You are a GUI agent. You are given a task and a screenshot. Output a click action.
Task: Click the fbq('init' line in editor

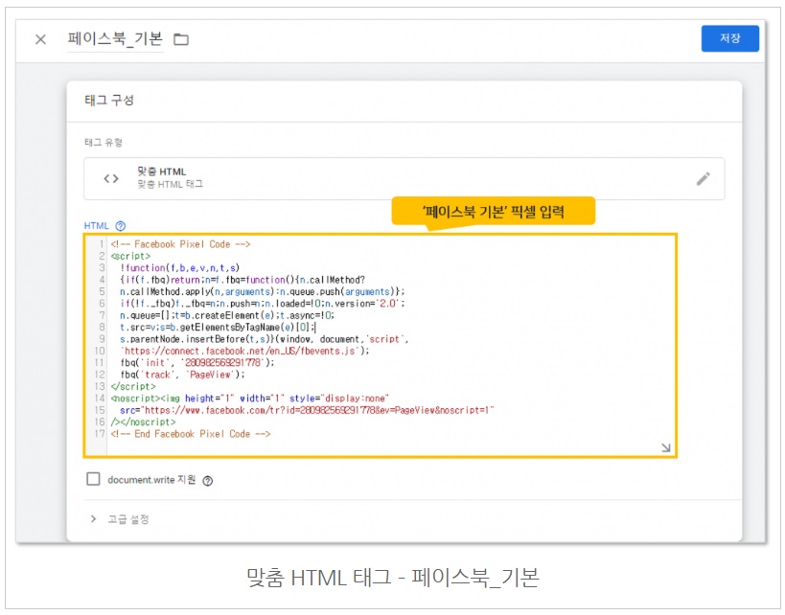click(197, 363)
